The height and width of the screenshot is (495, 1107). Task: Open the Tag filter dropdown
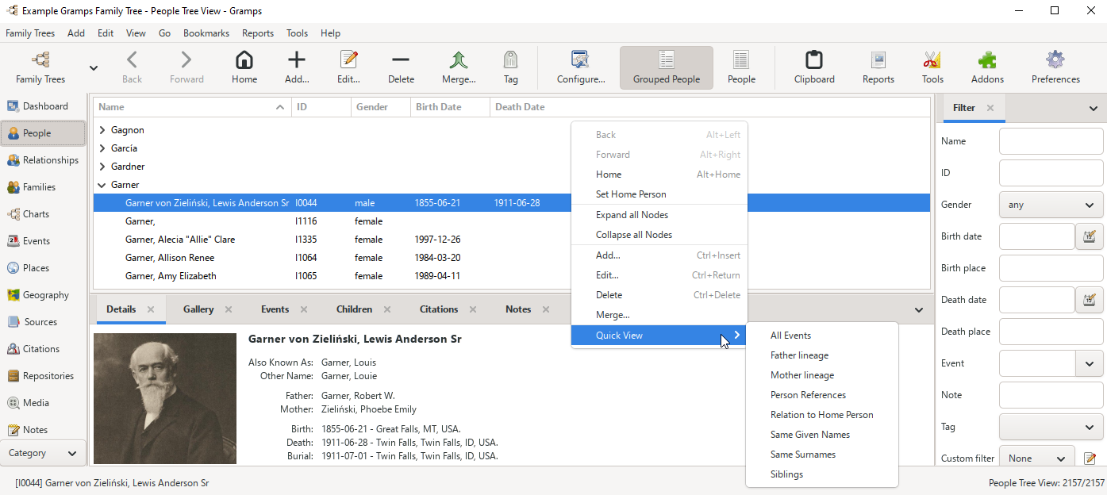(x=1051, y=427)
